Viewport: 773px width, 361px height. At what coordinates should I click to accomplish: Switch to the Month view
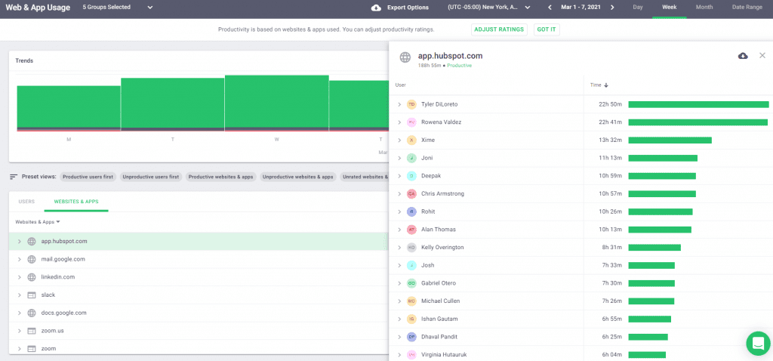pyautogui.click(x=704, y=8)
